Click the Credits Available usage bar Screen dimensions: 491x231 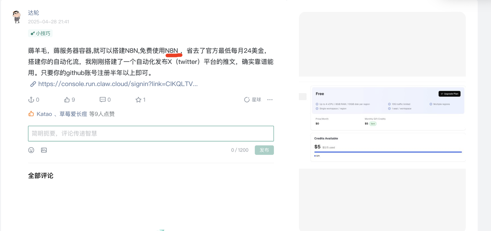(388, 152)
